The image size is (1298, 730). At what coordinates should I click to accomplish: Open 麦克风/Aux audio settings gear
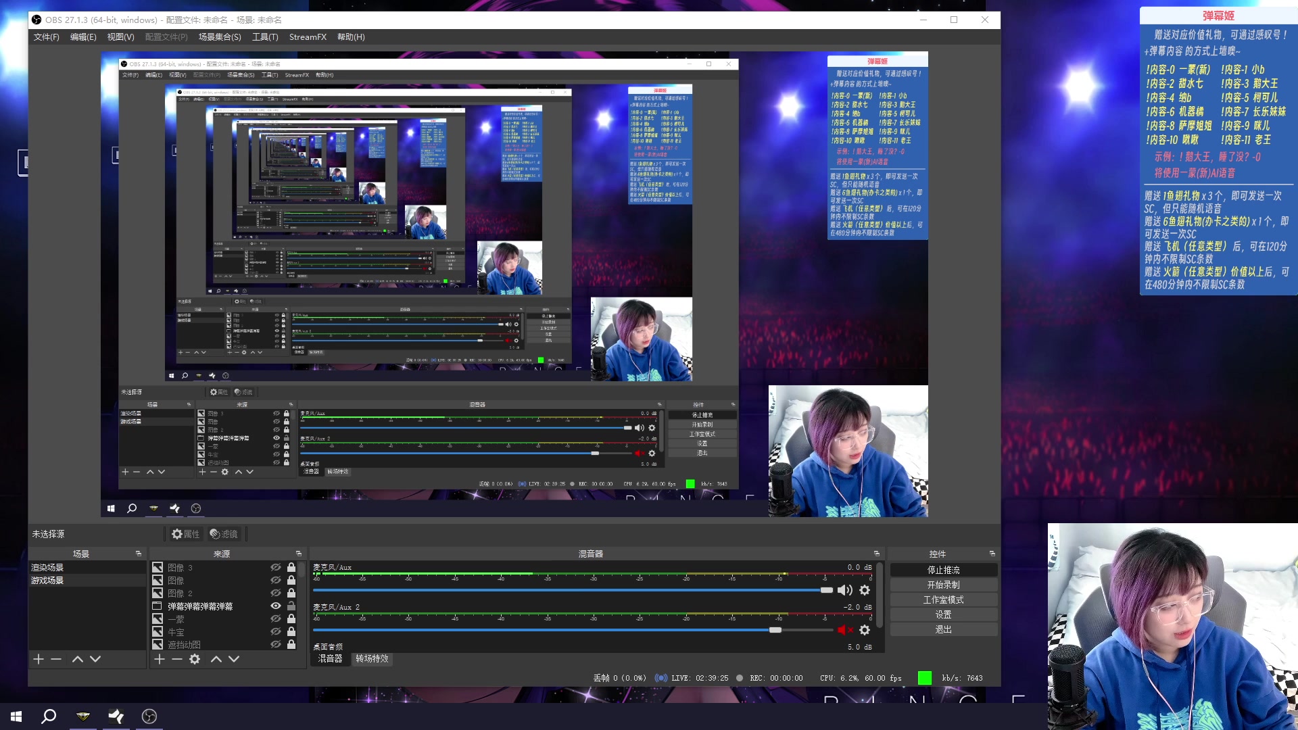coord(865,590)
